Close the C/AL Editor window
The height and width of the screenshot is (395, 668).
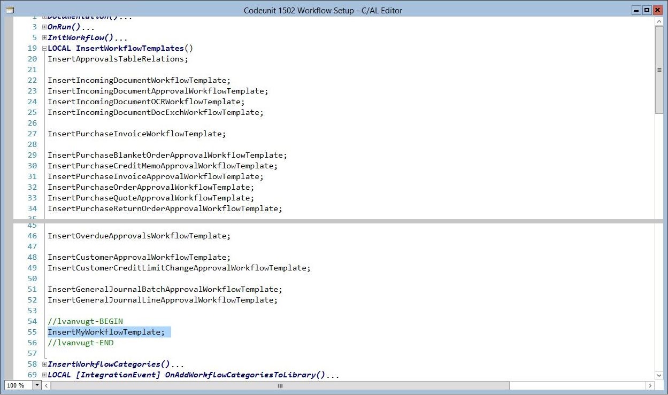(x=657, y=10)
